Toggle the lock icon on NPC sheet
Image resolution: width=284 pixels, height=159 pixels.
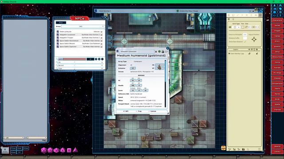point(156,52)
